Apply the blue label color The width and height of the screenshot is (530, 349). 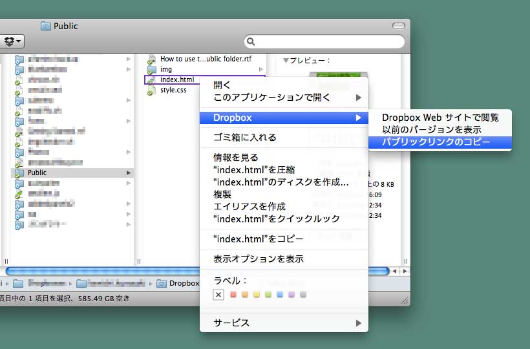point(280,295)
